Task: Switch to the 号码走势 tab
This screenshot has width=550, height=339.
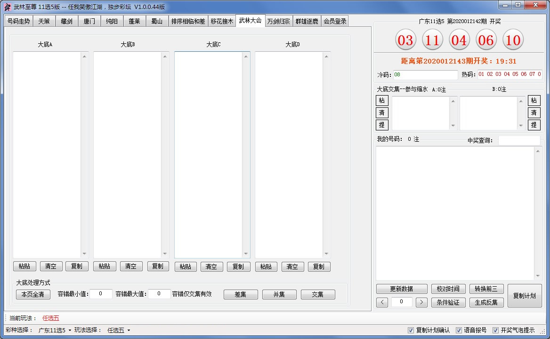Action: [x=18, y=21]
